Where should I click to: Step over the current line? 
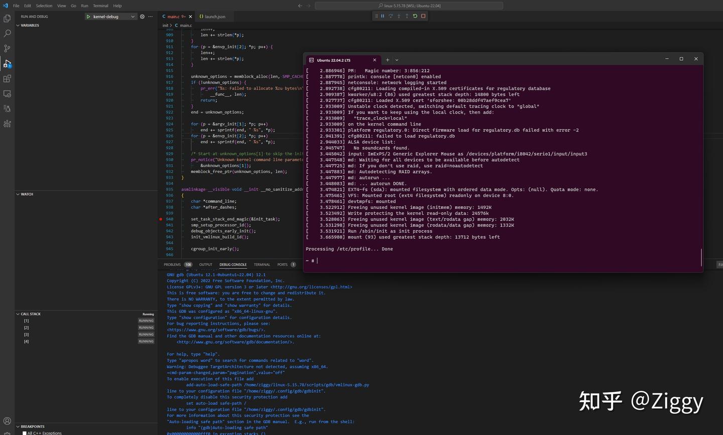(391, 16)
